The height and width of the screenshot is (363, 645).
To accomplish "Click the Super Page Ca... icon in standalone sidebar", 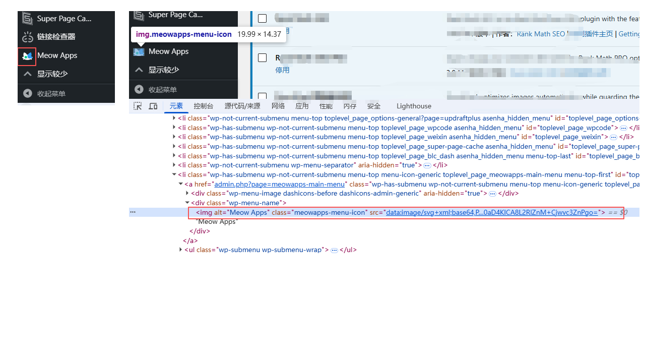I will pyautogui.click(x=27, y=19).
